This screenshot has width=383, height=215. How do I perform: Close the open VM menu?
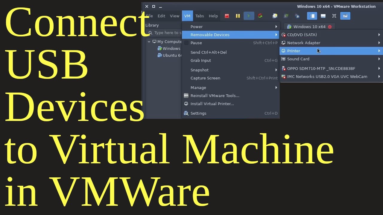pos(187,16)
